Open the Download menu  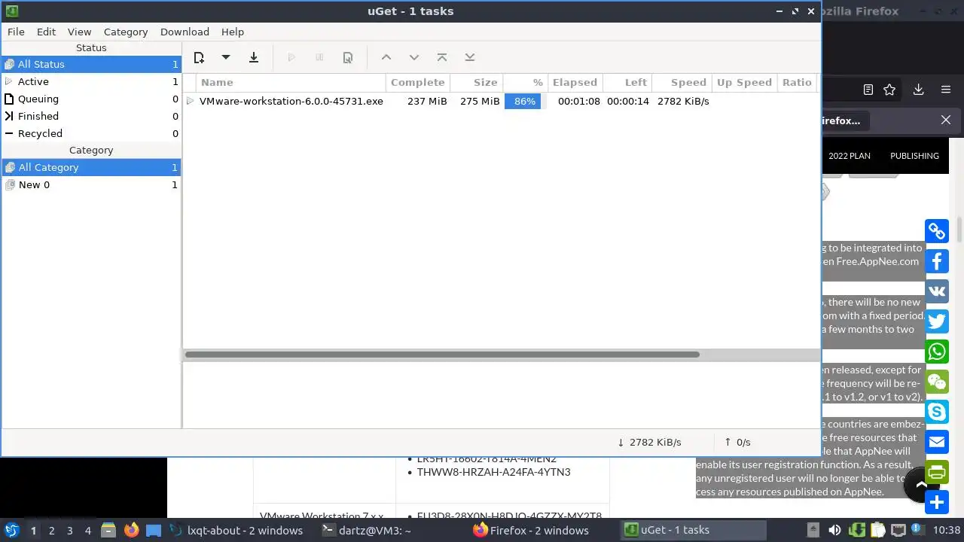pos(185,32)
